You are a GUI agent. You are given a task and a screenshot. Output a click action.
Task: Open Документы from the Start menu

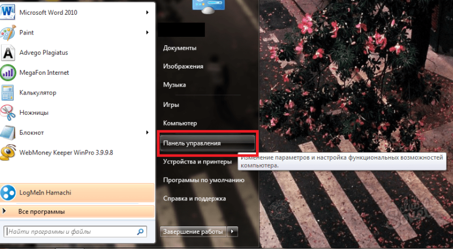click(180, 48)
